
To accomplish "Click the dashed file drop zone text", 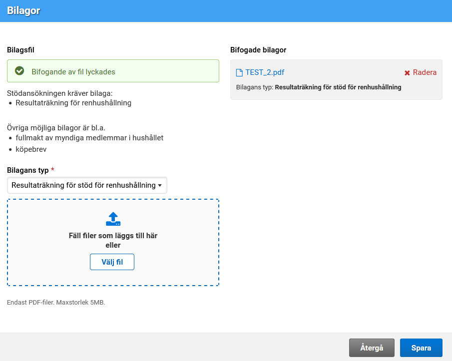I will pos(113,240).
